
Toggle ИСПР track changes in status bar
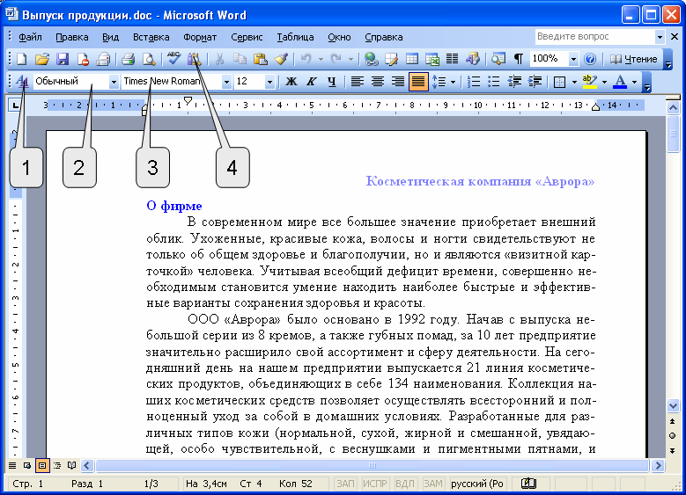pos(375,484)
